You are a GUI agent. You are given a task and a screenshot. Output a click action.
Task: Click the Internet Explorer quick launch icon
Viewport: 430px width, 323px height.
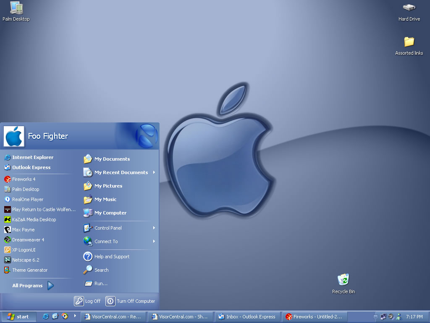pos(46,316)
